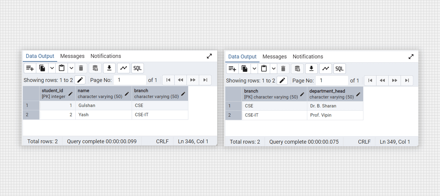The height and width of the screenshot is (196, 440).
Task: Click Paste icon in right panel toolbar
Action: (264, 69)
